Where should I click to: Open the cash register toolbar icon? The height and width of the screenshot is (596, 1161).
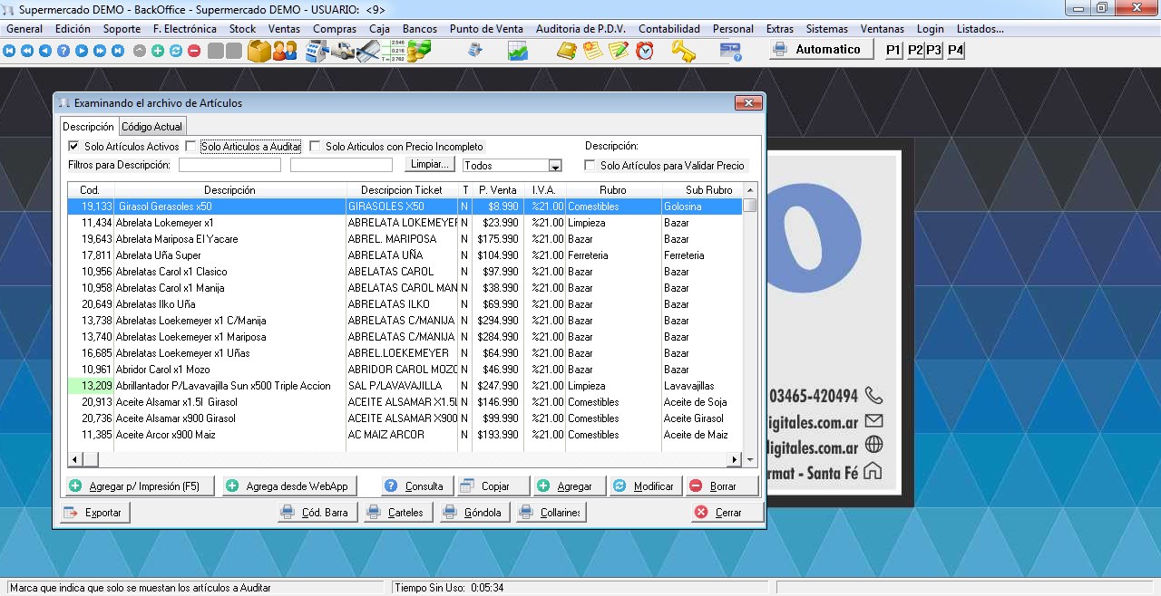pyautogui.click(x=316, y=51)
